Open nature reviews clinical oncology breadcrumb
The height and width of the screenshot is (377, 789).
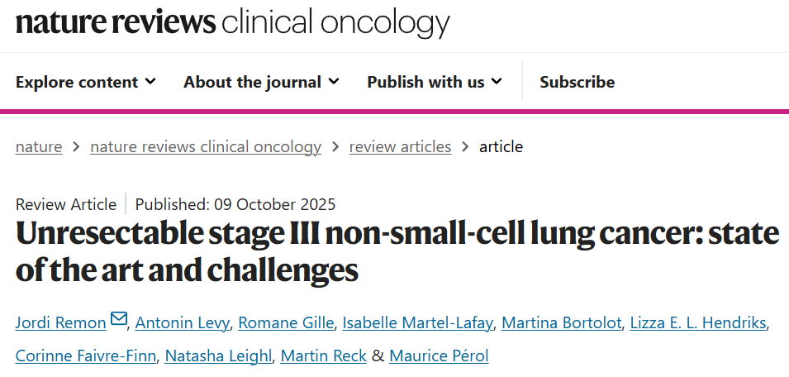pos(206,147)
